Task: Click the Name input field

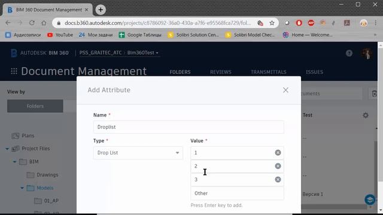Action: coord(189,127)
